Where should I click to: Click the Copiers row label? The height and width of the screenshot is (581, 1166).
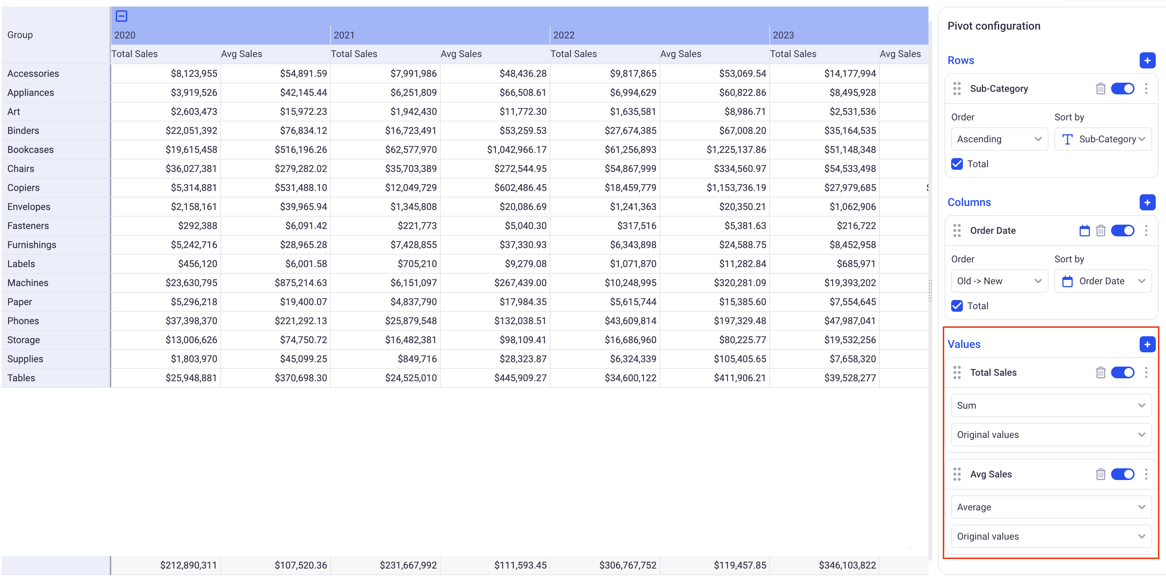(x=23, y=188)
